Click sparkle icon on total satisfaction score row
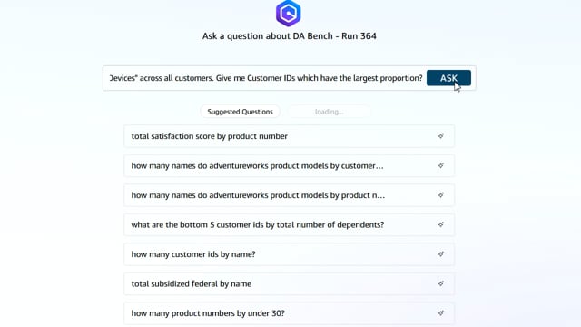581x327 pixels. coord(441,136)
